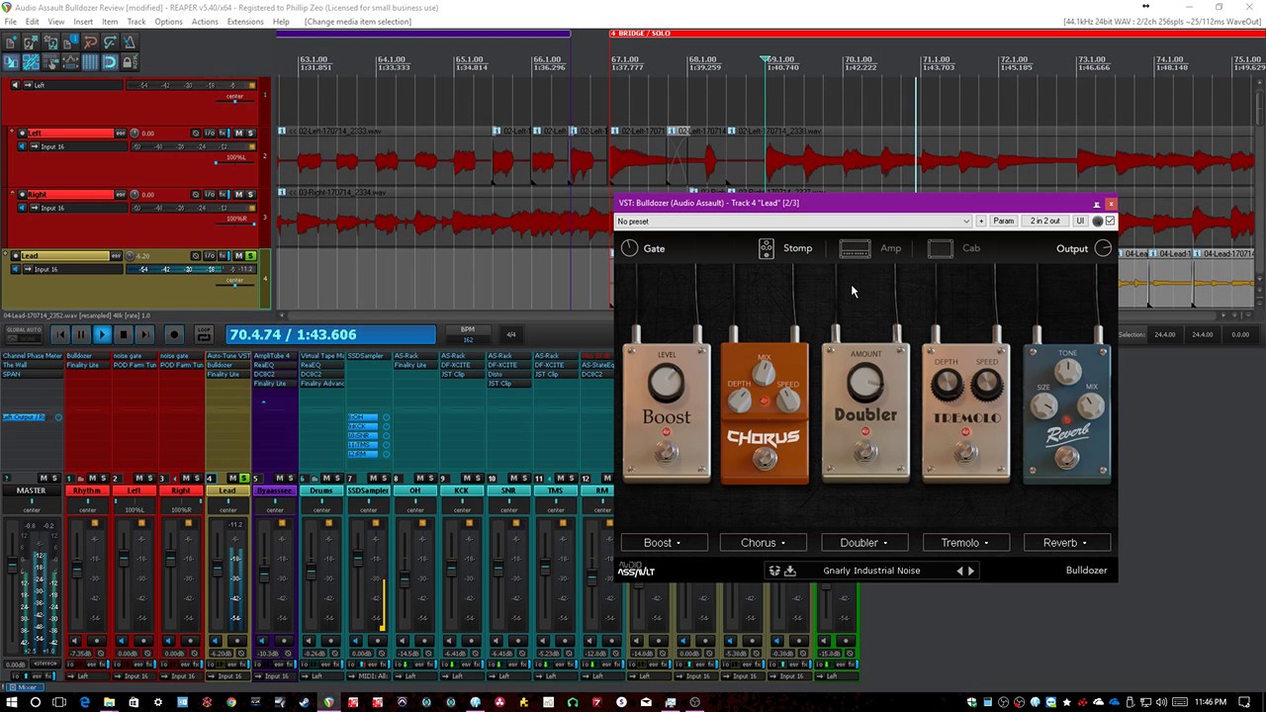
Task: Stop transport playback
Action: click(123, 335)
